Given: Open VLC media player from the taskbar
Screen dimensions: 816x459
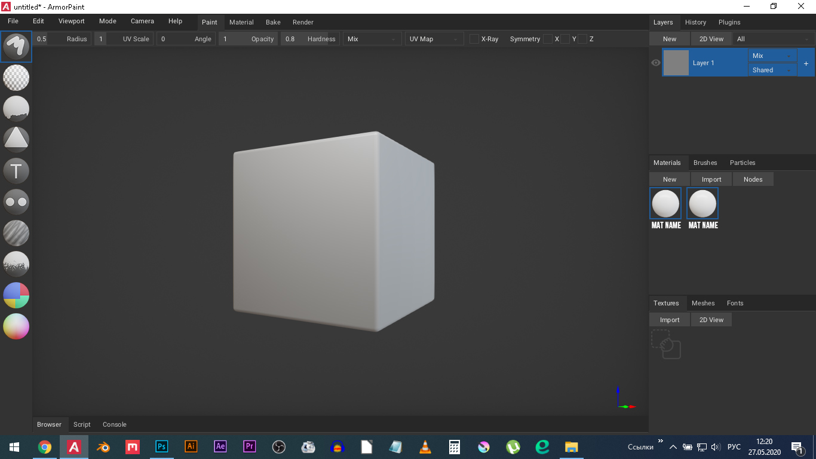Looking at the screenshot, I should tap(425, 446).
